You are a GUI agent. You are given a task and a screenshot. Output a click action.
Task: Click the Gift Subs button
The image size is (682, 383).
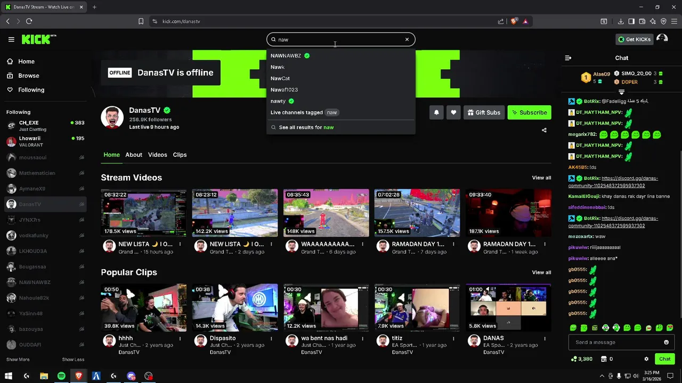[x=484, y=112]
